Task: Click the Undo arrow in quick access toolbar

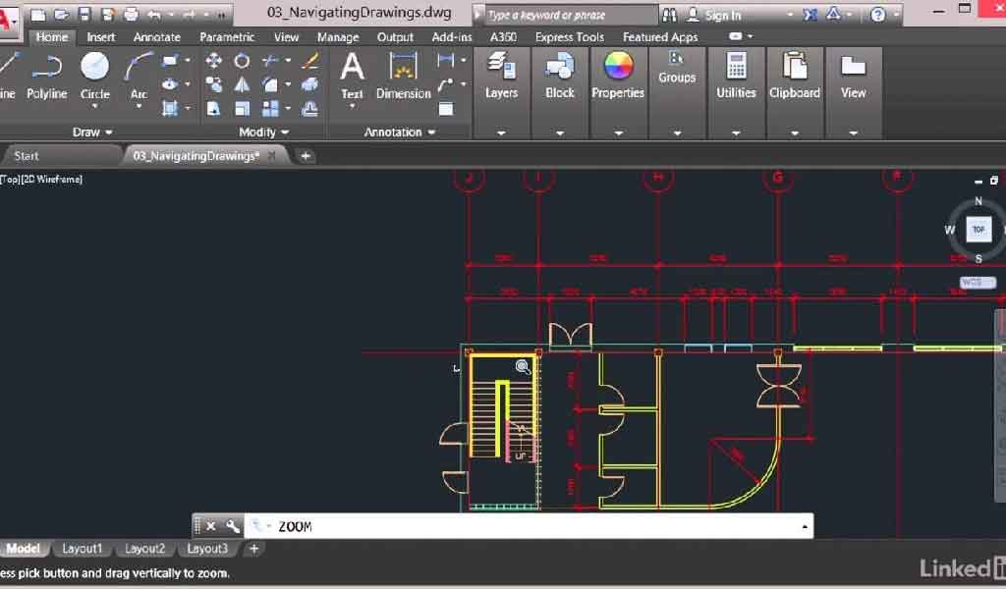Action: tap(154, 14)
